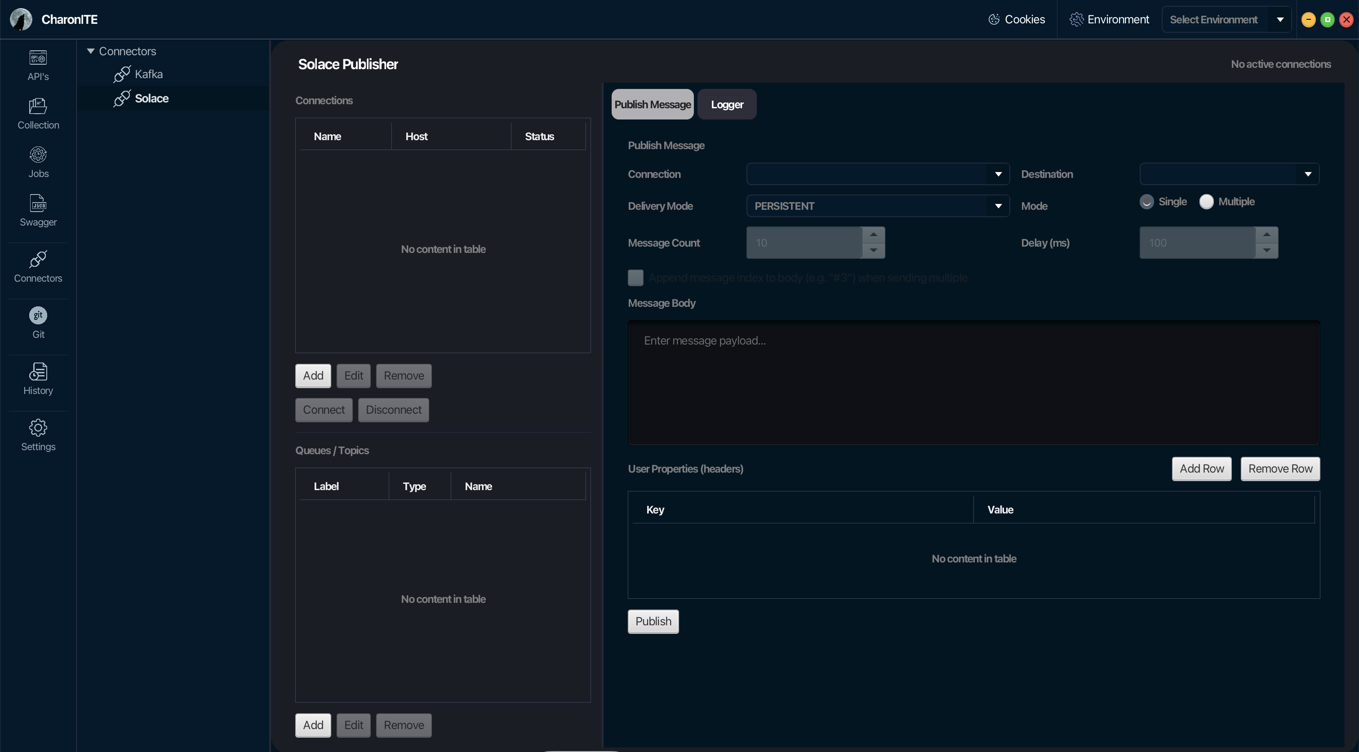Maximize the window with green button
The height and width of the screenshot is (752, 1359).
[x=1328, y=19]
